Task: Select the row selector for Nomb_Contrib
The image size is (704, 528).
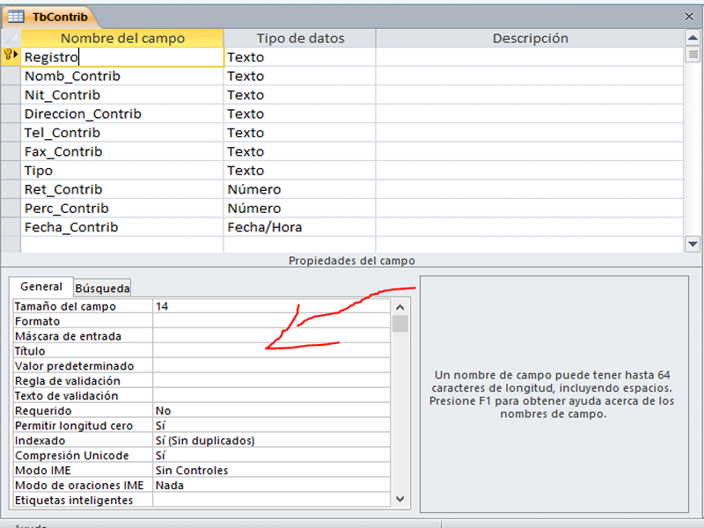Action: 9,76
